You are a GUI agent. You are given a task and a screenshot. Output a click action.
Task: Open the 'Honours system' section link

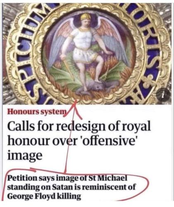[x=37, y=111]
